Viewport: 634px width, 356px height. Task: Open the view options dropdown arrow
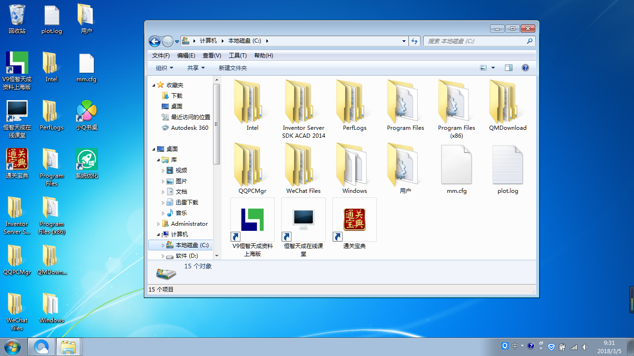point(493,68)
